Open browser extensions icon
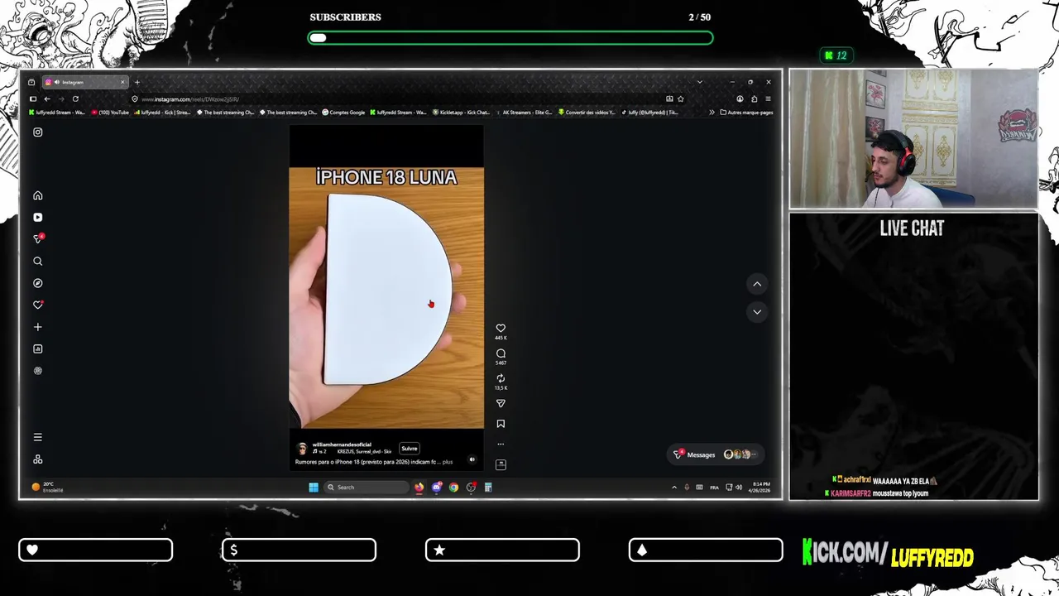The height and width of the screenshot is (596, 1059). (754, 99)
